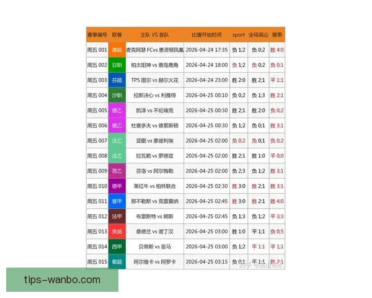Select the 周五 004 match number cell
Screen dimensions: 372x298
[x=97, y=95]
